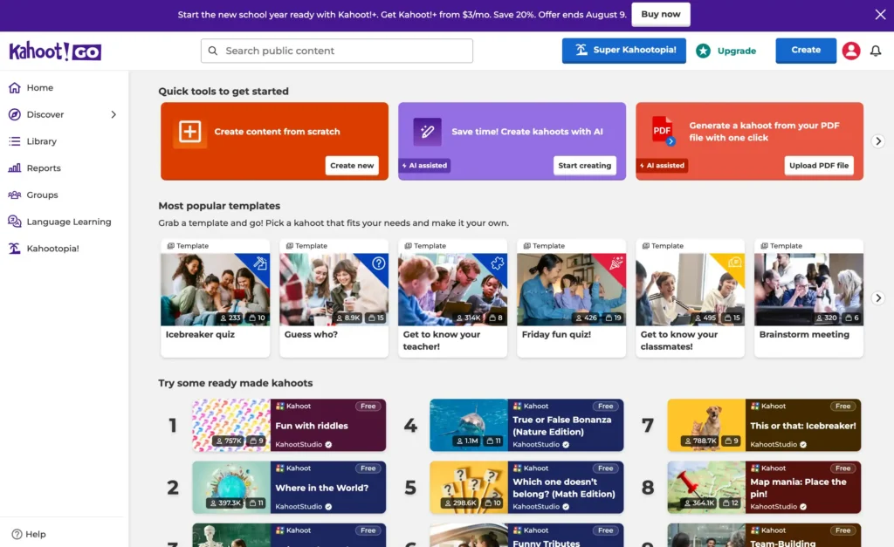Click AI assisted badge on purple card
894x547 pixels.
(x=424, y=165)
